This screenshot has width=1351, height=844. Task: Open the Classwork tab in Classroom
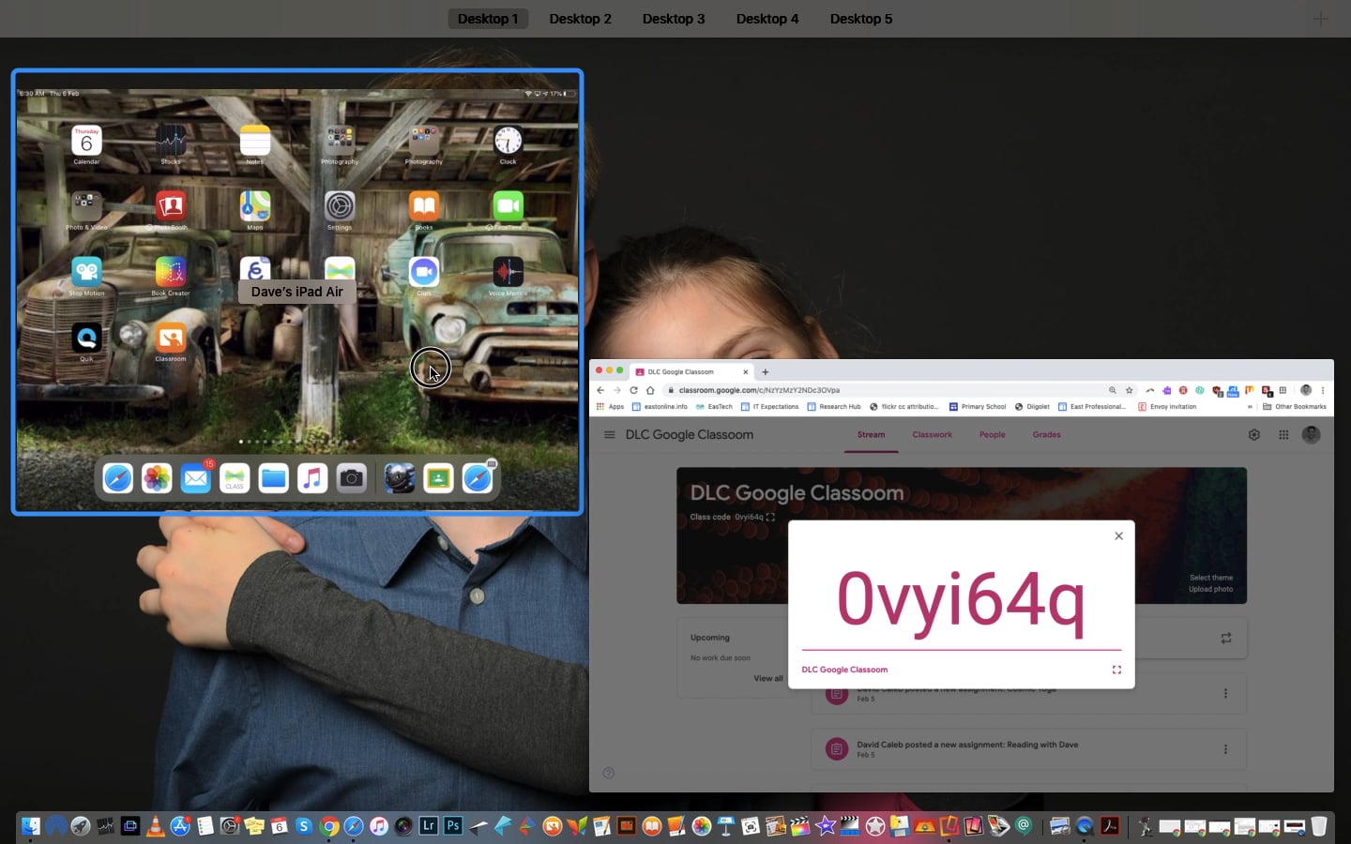pos(933,434)
